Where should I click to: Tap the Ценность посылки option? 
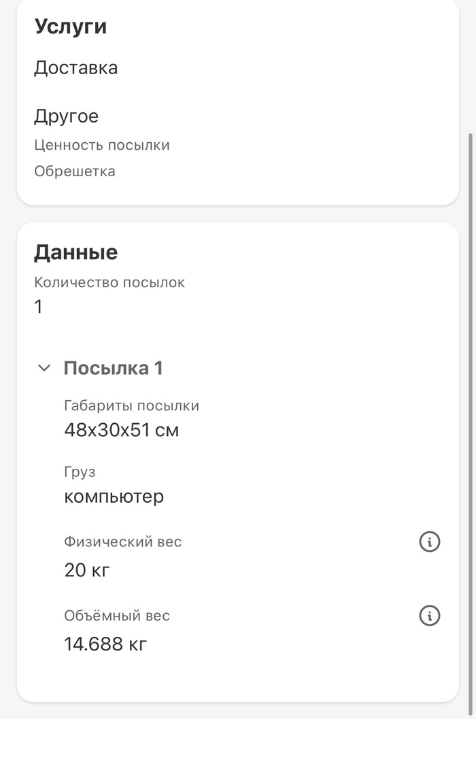102,145
